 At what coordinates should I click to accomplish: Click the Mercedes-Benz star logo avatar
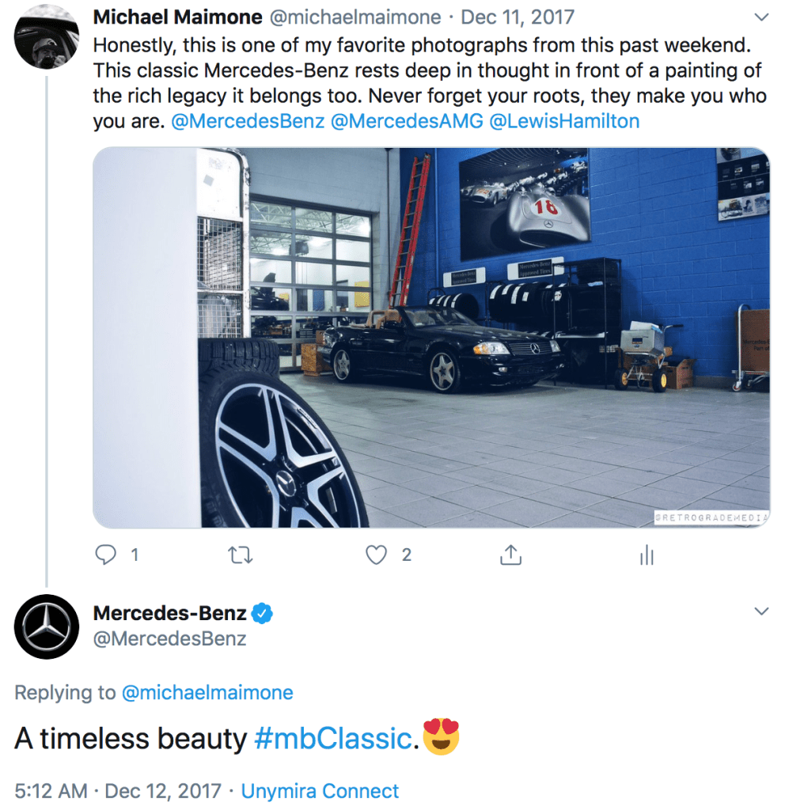47,626
